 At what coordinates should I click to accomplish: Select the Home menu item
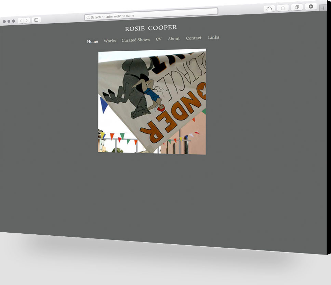coord(92,41)
